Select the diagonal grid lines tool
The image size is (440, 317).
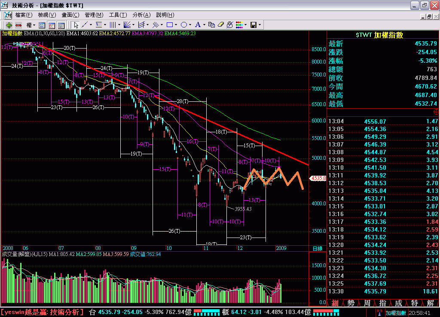(x=156, y=25)
